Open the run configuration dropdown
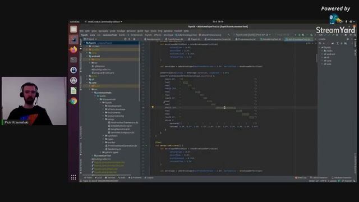 tap(252, 35)
